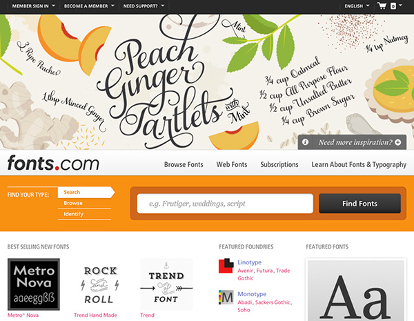Open the shopping cart icon
The width and height of the screenshot is (414, 321).
[x=382, y=6]
